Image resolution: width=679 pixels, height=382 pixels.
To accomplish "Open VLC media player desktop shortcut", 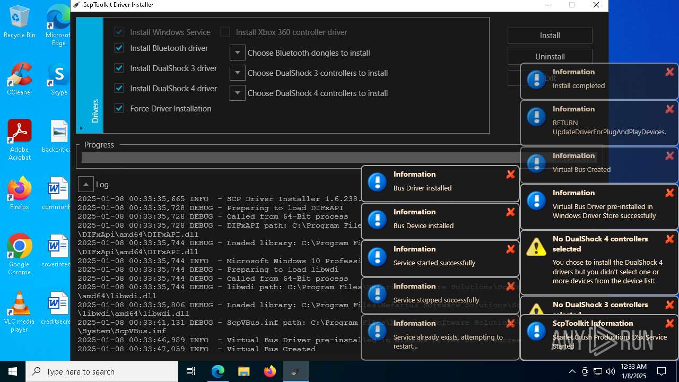I will pos(20,311).
